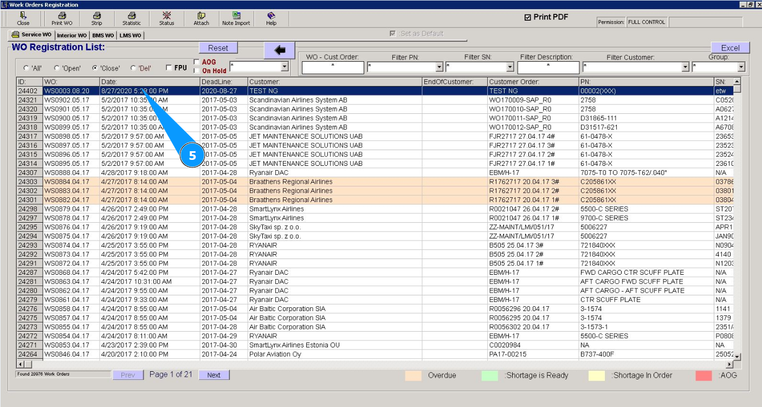Select the 'Close' radio filter
The width and height of the screenshot is (762, 407).
tap(95, 68)
